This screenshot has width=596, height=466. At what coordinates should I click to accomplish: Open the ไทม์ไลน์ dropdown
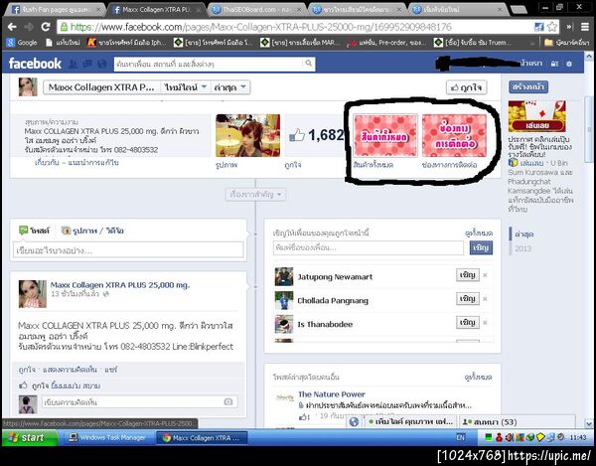pos(185,87)
